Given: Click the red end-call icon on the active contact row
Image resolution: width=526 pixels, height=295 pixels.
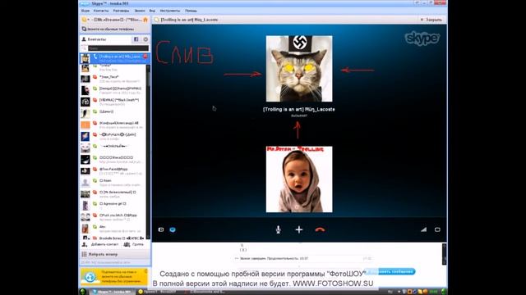Looking at the screenshot, I should coord(145,57).
